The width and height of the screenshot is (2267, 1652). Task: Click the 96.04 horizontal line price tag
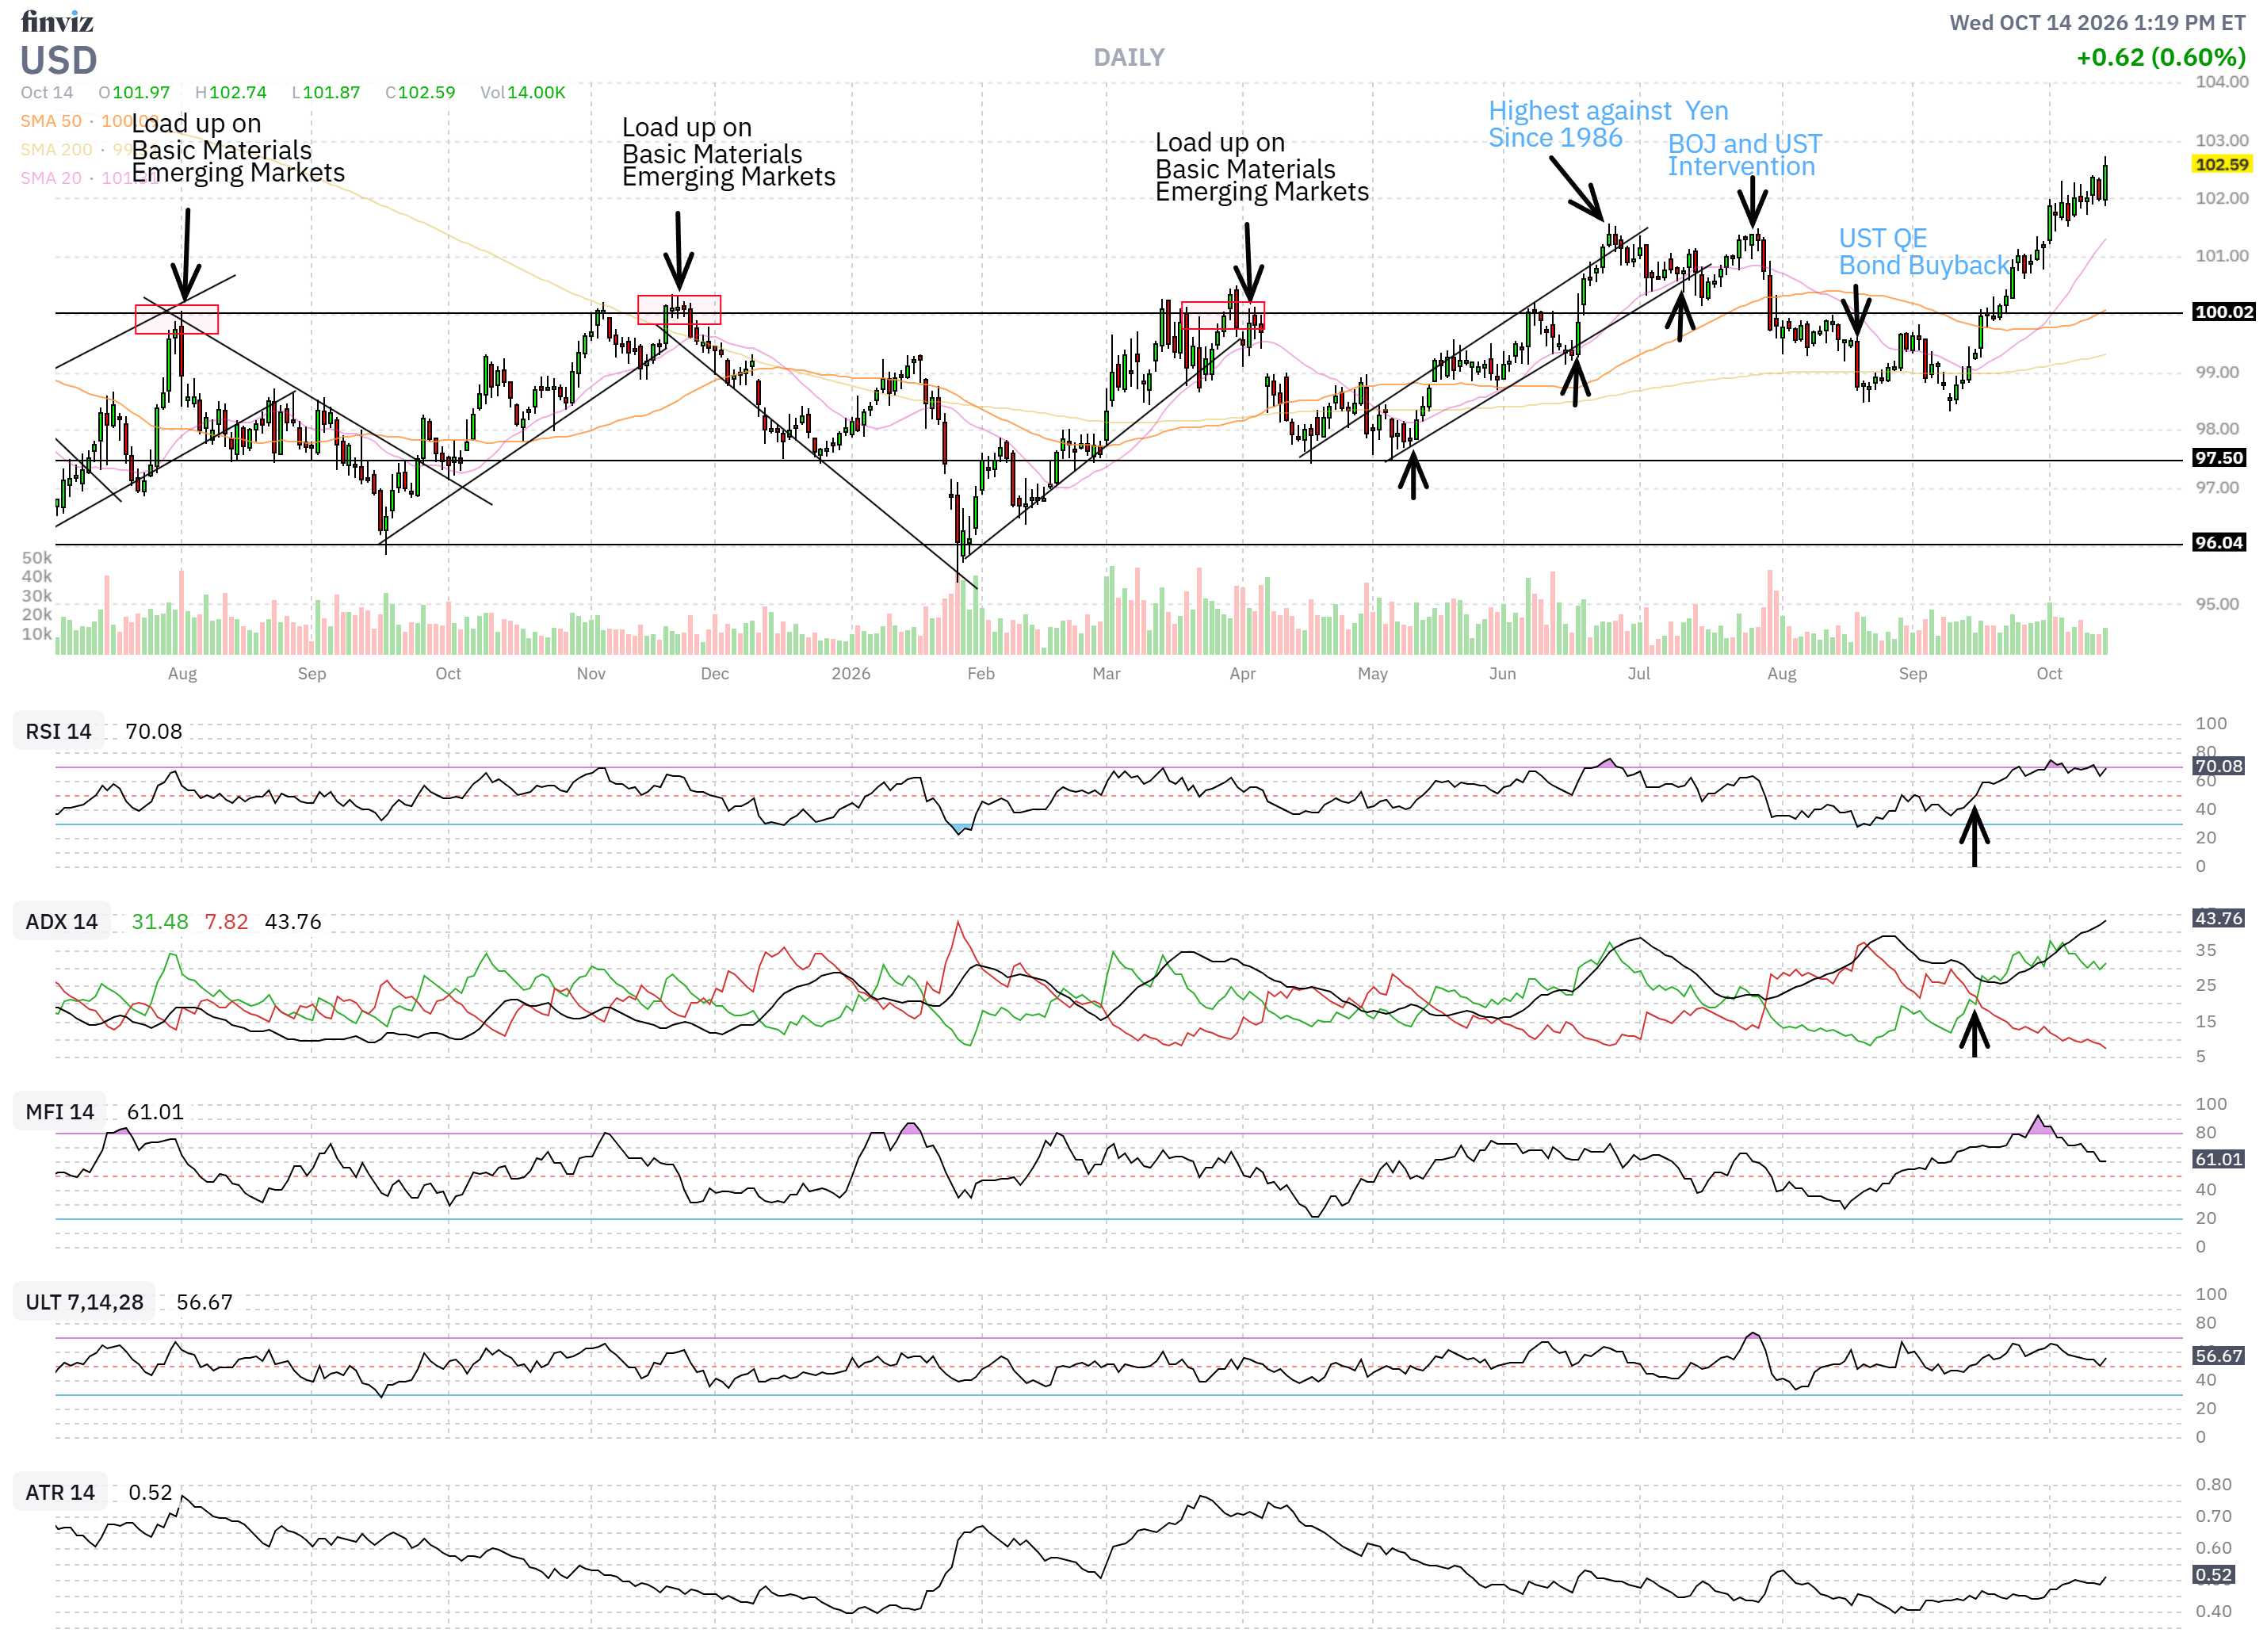(2218, 543)
